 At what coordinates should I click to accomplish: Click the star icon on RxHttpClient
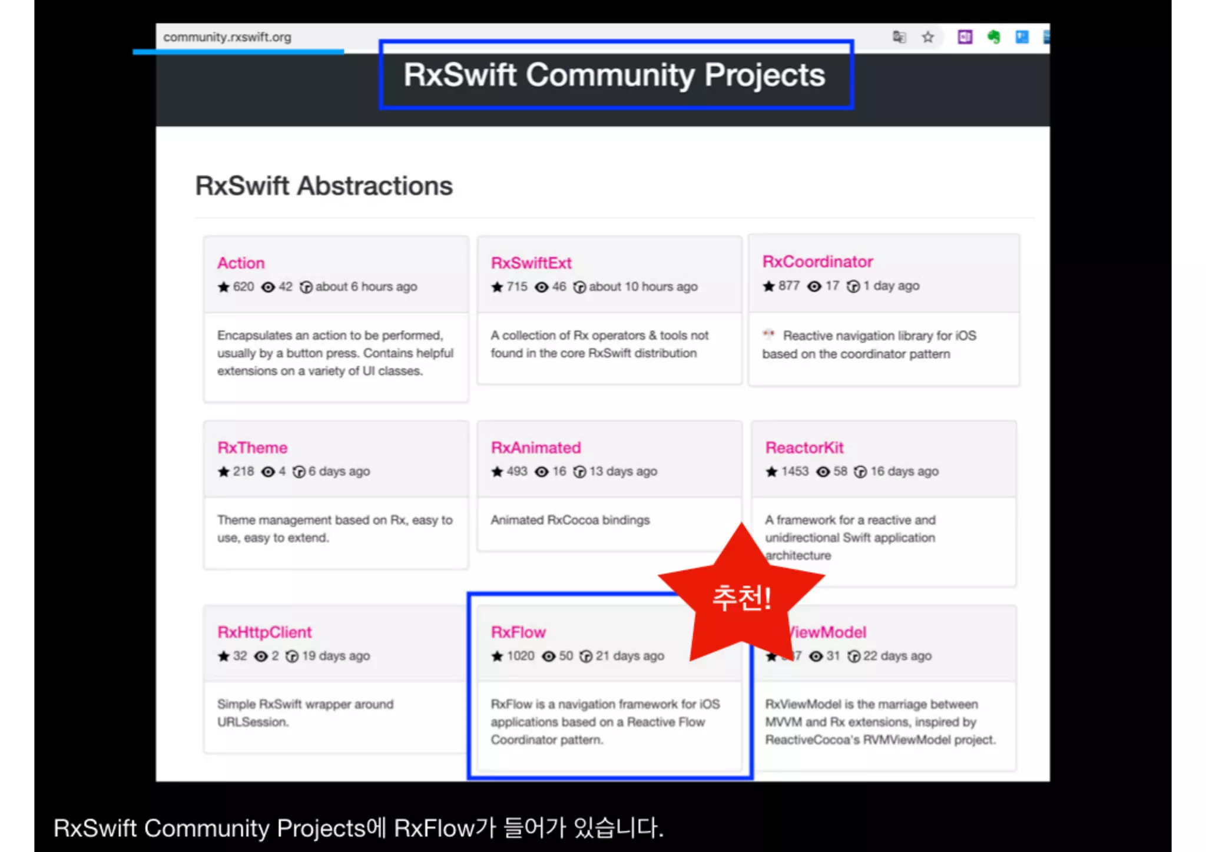[223, 656]
